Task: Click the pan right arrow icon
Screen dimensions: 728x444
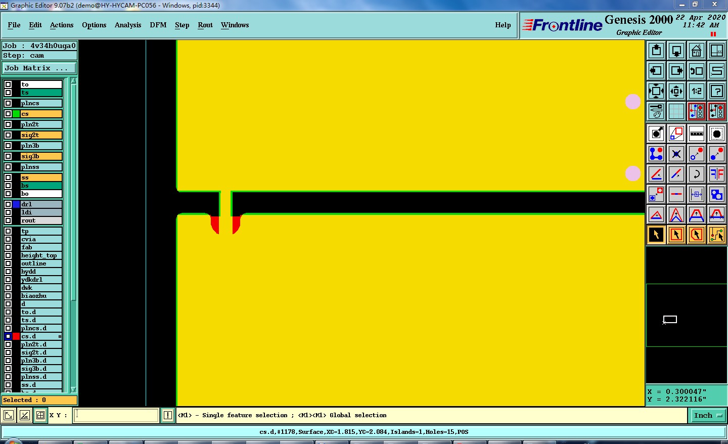Action: [676, 71]
